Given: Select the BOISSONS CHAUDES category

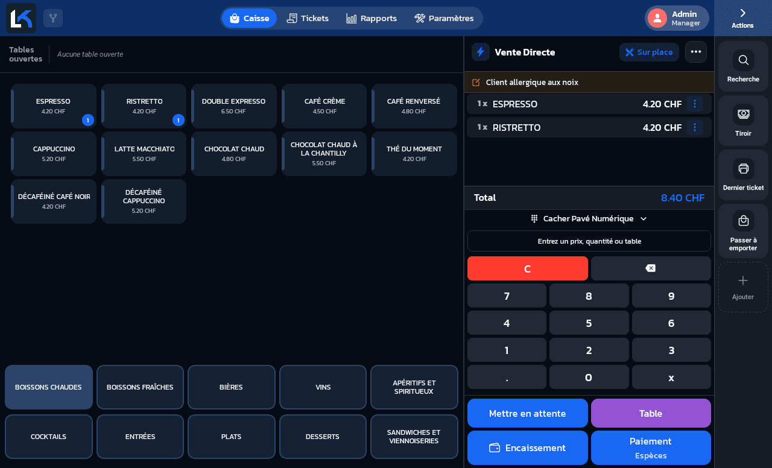Looking at the screenshot, I should 49,387.
